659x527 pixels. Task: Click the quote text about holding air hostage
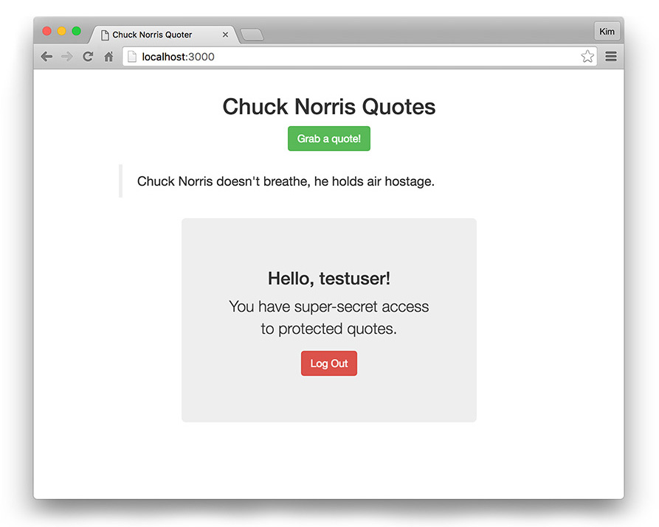[286, 181]
